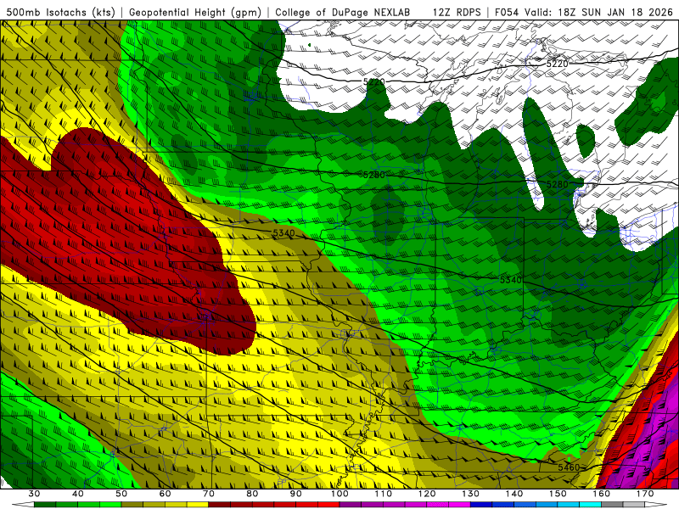Click the color bar label 160
The width and height of the screenshot is (679, 509).
(x=602, y=494)
